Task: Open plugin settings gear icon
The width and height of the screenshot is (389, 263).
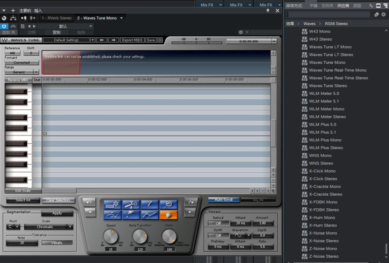Action: click(240, 32)
